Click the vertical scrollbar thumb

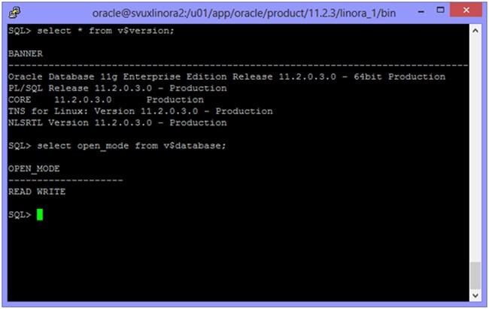point(474,275)
